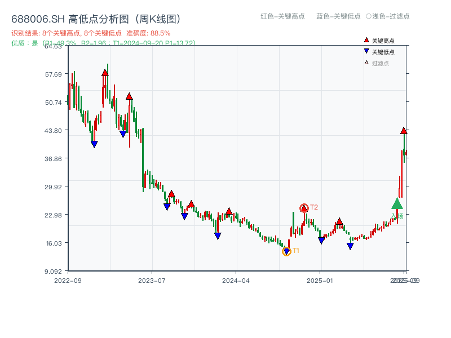Select the green 入场 entry arrow
Screen dimensions: 451x338
pyautogui.click(x=397, y=204)
